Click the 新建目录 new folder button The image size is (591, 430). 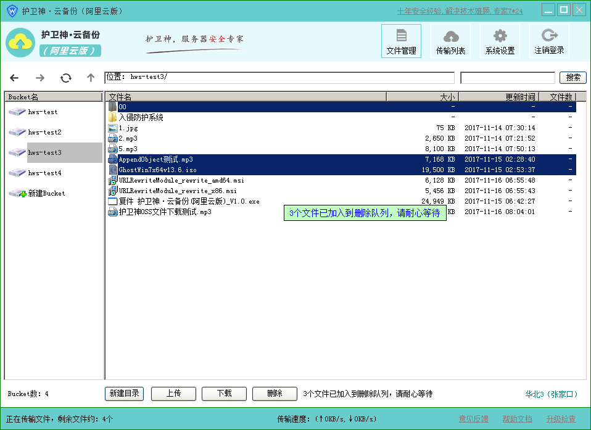click(124, 394)
